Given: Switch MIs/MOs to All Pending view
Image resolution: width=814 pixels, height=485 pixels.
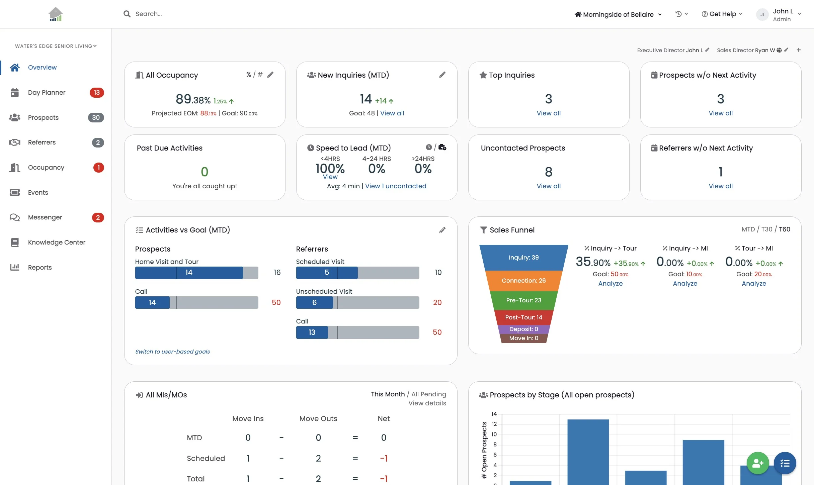Looking at the screenshot, I should click(x=428, y=394).
